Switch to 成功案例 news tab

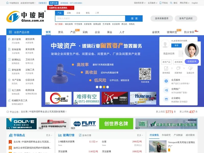click(x=190, y=135)
